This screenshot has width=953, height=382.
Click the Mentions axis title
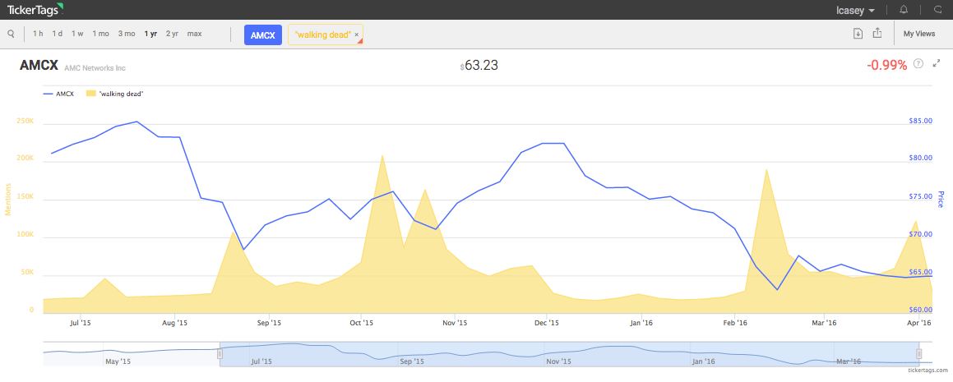[8, 200]
